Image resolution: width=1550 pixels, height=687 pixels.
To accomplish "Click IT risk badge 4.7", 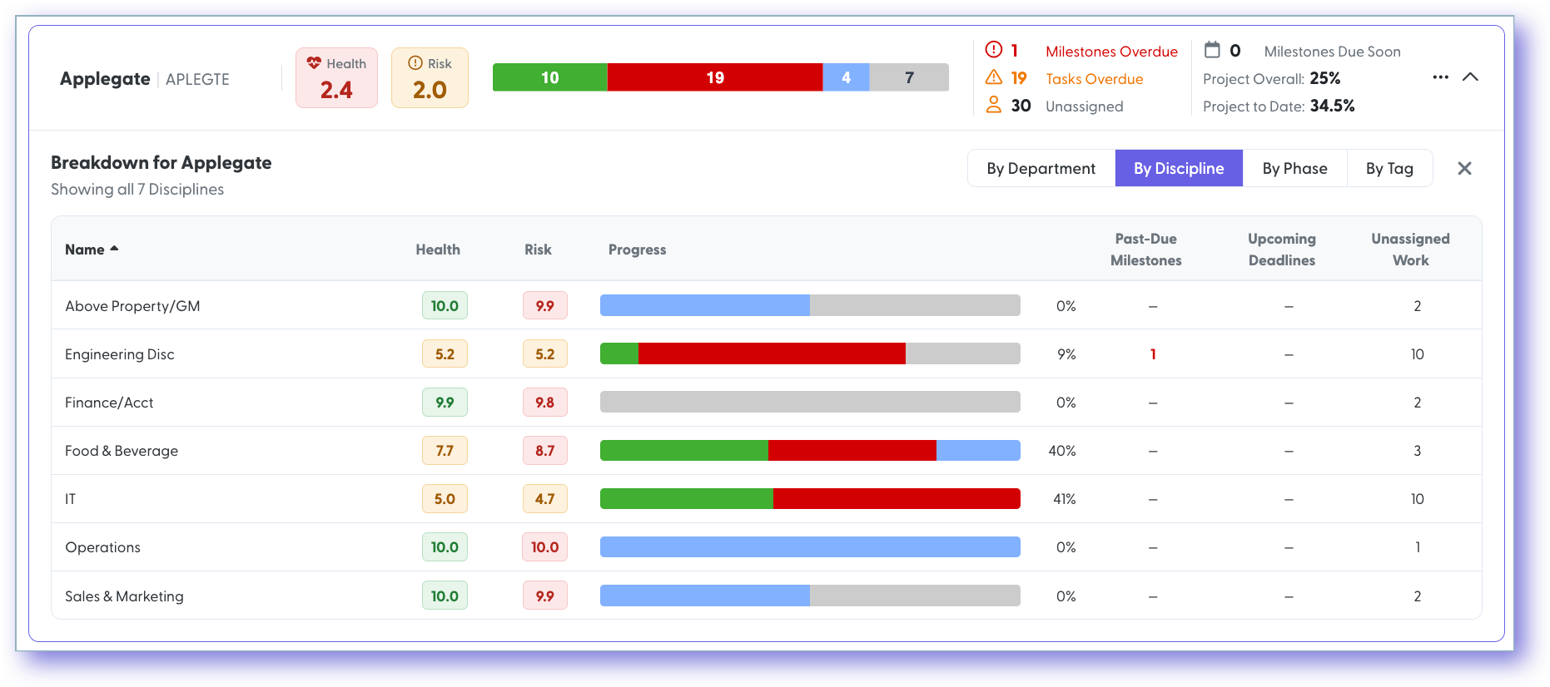I will (544, 499).
